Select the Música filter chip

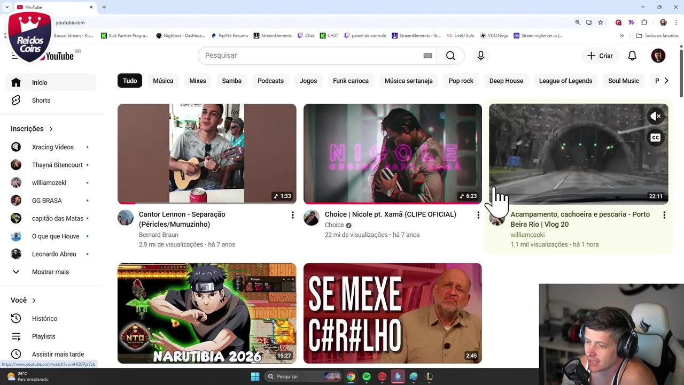(x=163, y=81)
